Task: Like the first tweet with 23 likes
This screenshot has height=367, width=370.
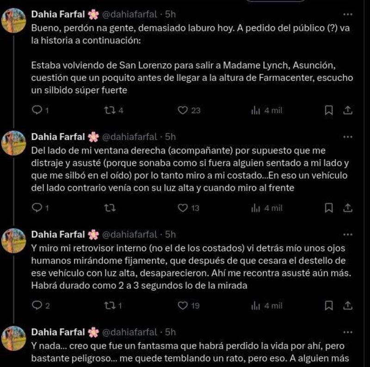Action: [189, 110]
